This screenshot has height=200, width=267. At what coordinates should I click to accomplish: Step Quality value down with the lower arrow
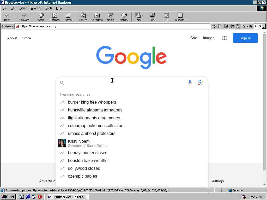pyautogui.click(x=264, y=28)
